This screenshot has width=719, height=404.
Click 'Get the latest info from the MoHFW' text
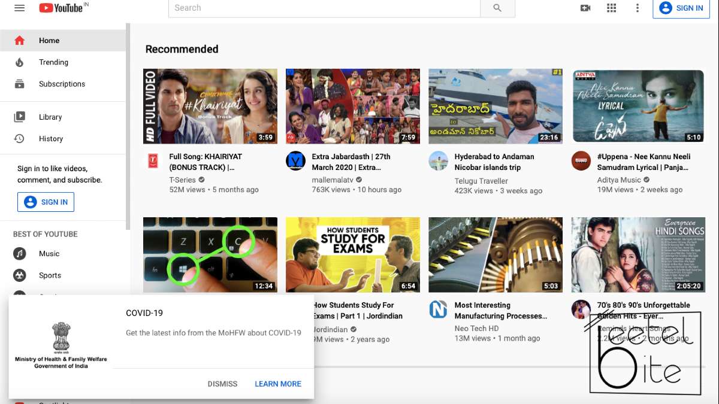[213, 333]
